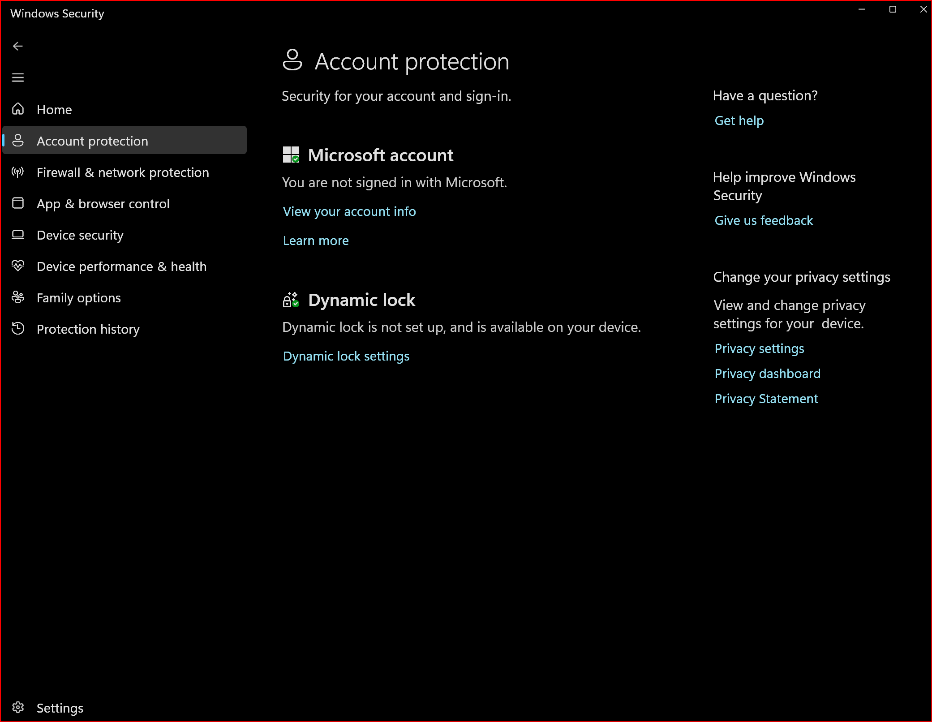Screen dimensions: 932x722
Task: Click the Dynamic lock heading icon
Action: [x=291, y=300]
